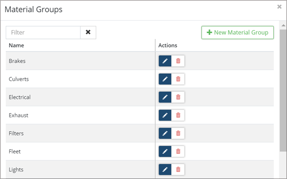287x179 pixels.
Task: Delete the Brakes material group
Action: (178, 61)
